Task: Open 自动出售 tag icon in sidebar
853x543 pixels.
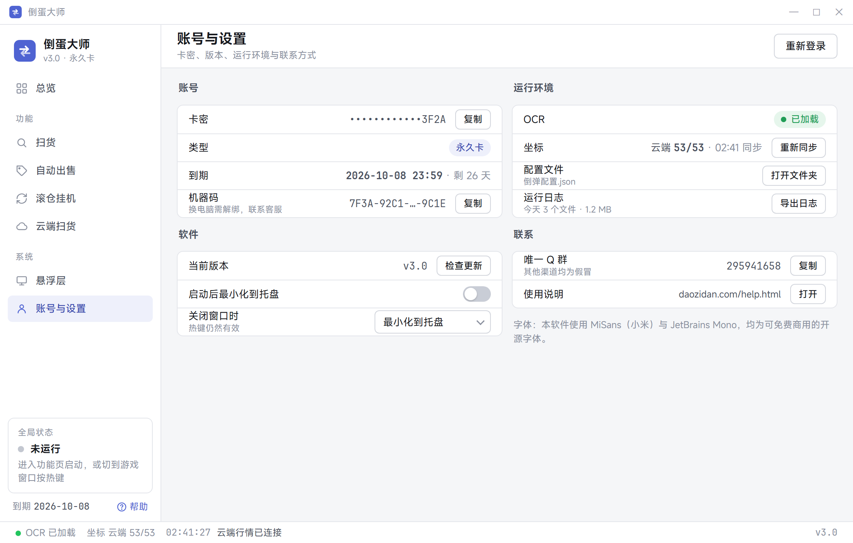Action: [x=22, y=171]
